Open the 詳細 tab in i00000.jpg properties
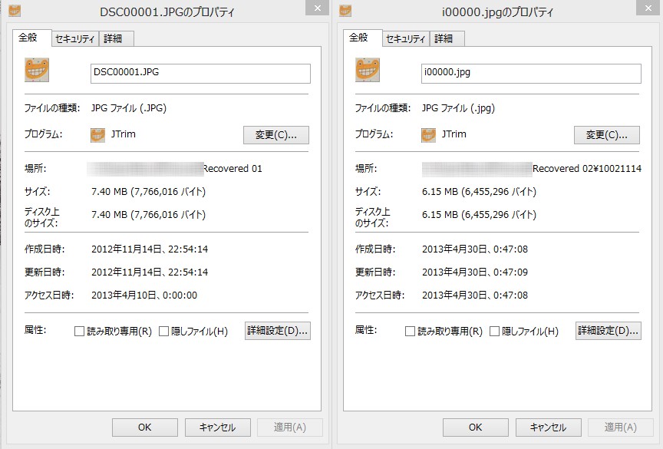 [x=447, y=38]
